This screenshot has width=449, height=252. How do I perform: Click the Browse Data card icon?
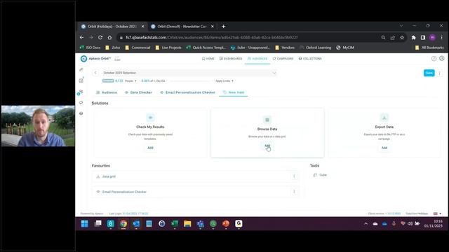(267, 120)
